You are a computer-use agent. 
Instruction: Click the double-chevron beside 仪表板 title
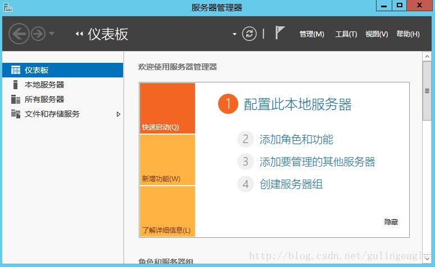(79, 34)
